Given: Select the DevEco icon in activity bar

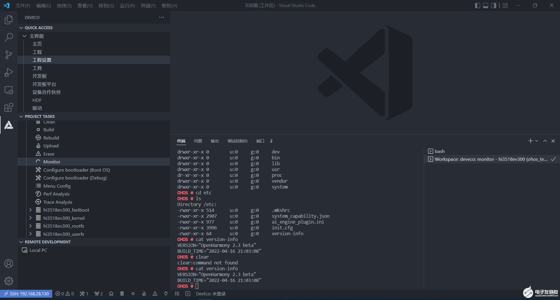Looking at the screenshot, I should (x=9, y=125).
